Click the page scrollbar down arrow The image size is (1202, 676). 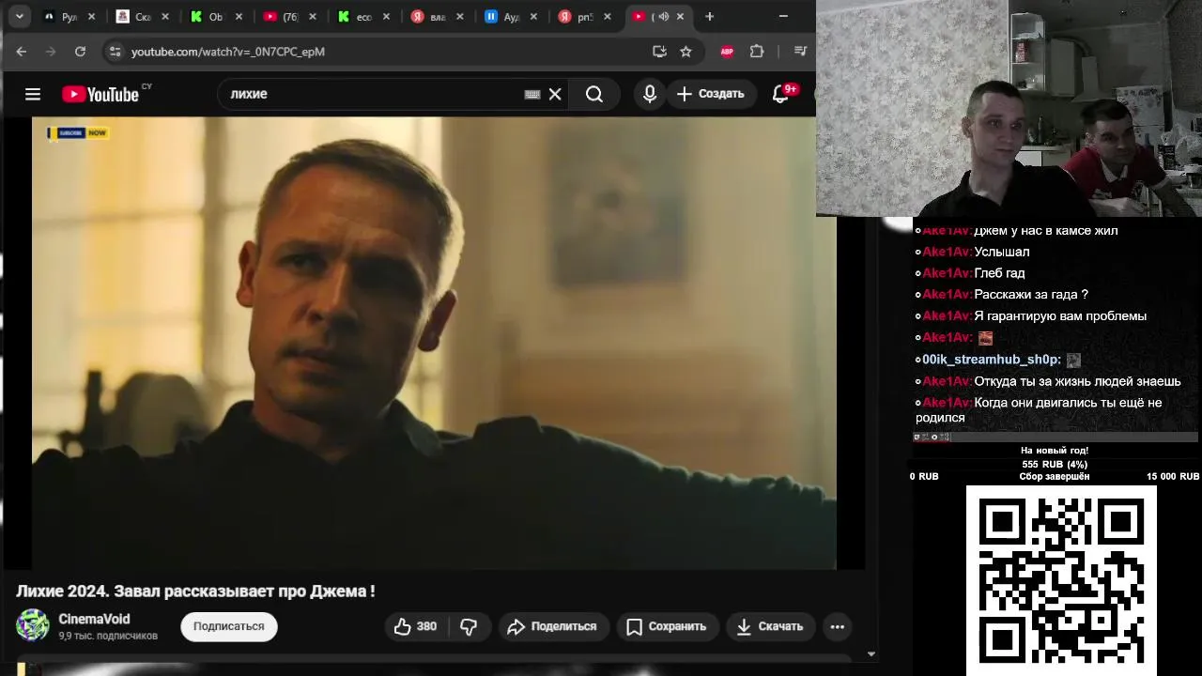click(871, 654)
